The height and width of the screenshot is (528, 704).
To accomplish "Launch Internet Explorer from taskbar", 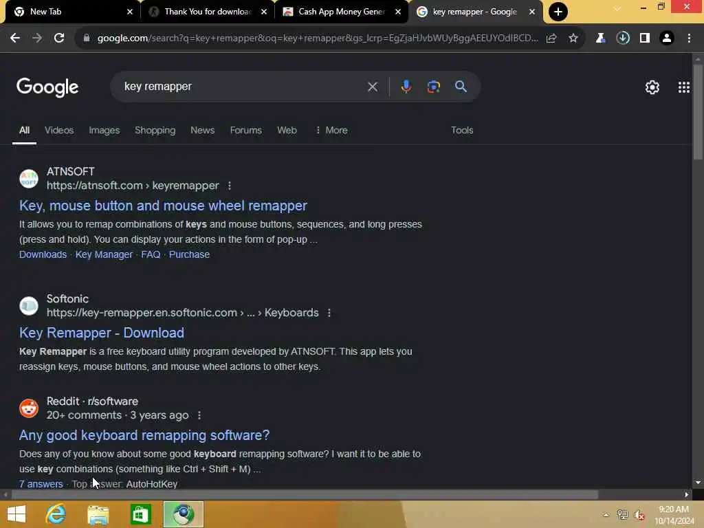I will tap(56, 514).
